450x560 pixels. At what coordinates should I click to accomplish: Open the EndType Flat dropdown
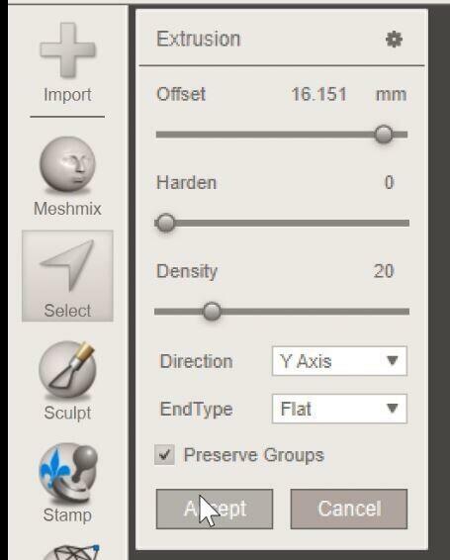click(339, 409)
